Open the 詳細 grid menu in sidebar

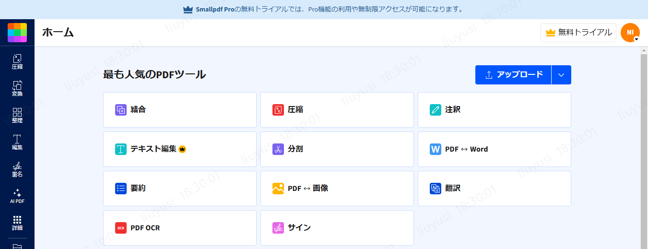click(x=17, y=223)
